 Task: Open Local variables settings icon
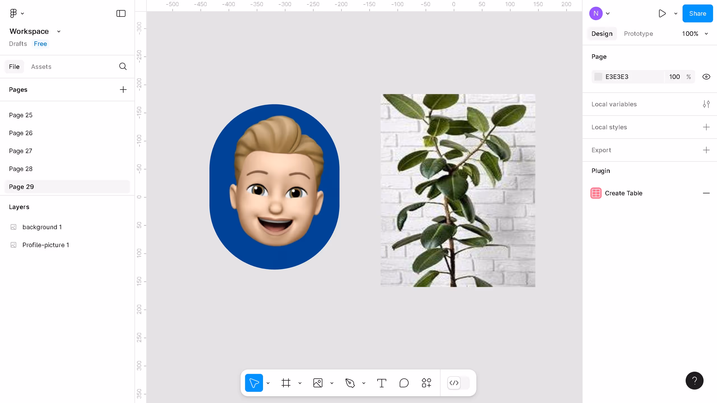coord(706,104)
